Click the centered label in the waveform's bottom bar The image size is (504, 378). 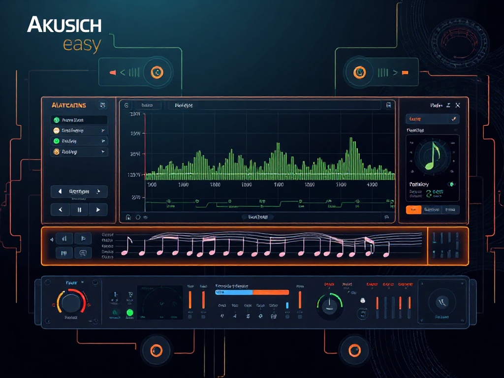(258, 217)
